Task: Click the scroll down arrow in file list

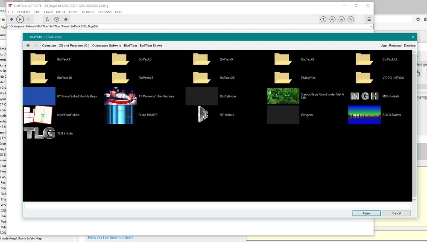Action: coord(414,199)
